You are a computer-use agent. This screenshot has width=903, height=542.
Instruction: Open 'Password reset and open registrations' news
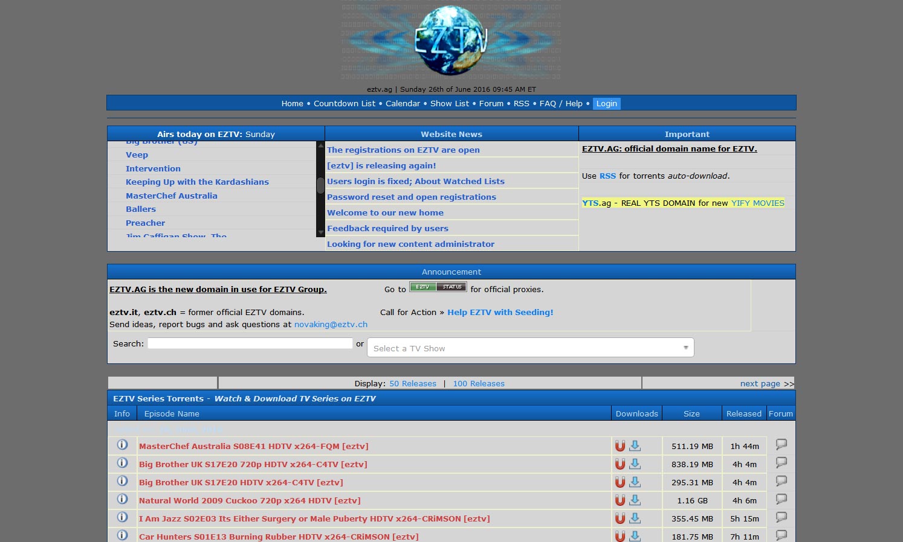coord(412,197)
